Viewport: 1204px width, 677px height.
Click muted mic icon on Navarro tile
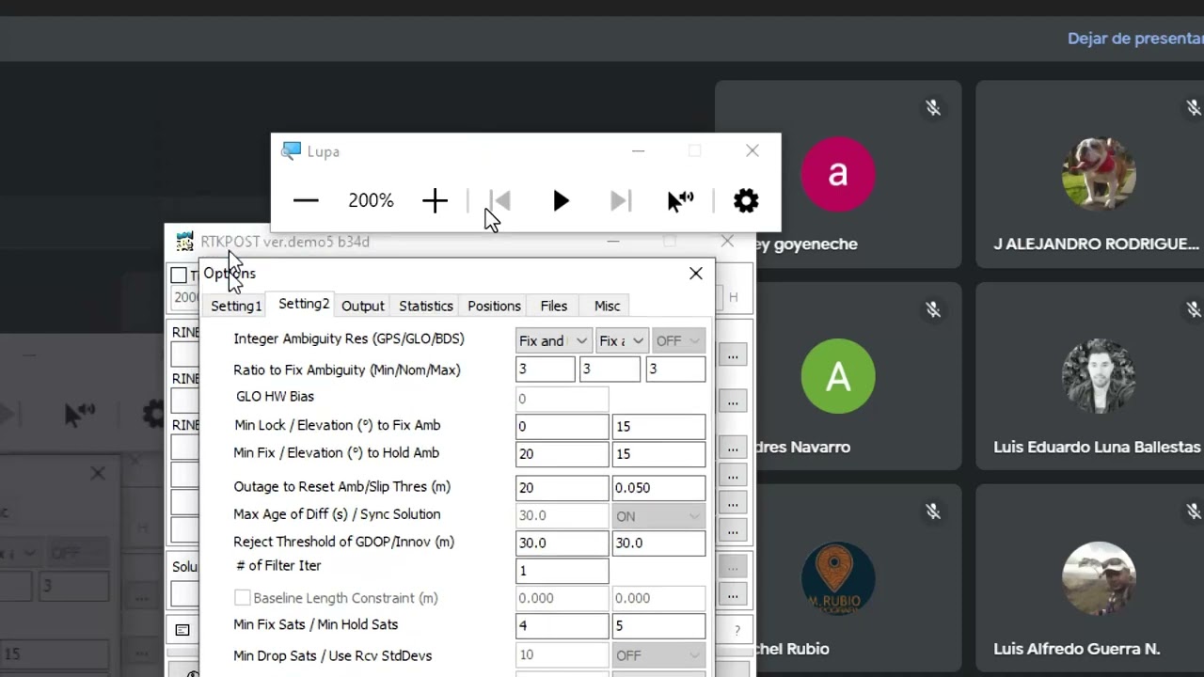[933, 309]
